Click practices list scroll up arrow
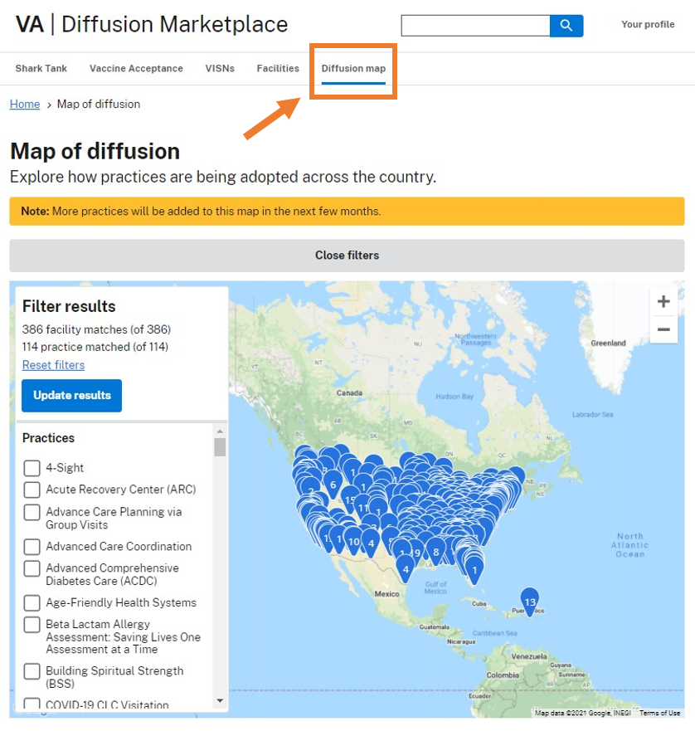The height and width of the screenshot is (731, 695). (220, 431)
